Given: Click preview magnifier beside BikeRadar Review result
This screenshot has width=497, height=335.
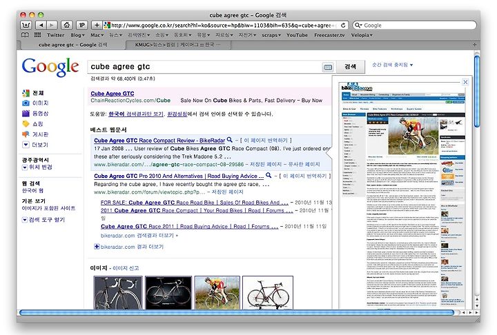Looking at the screenshot, I should pyautogui.click(x=229, y=140).
